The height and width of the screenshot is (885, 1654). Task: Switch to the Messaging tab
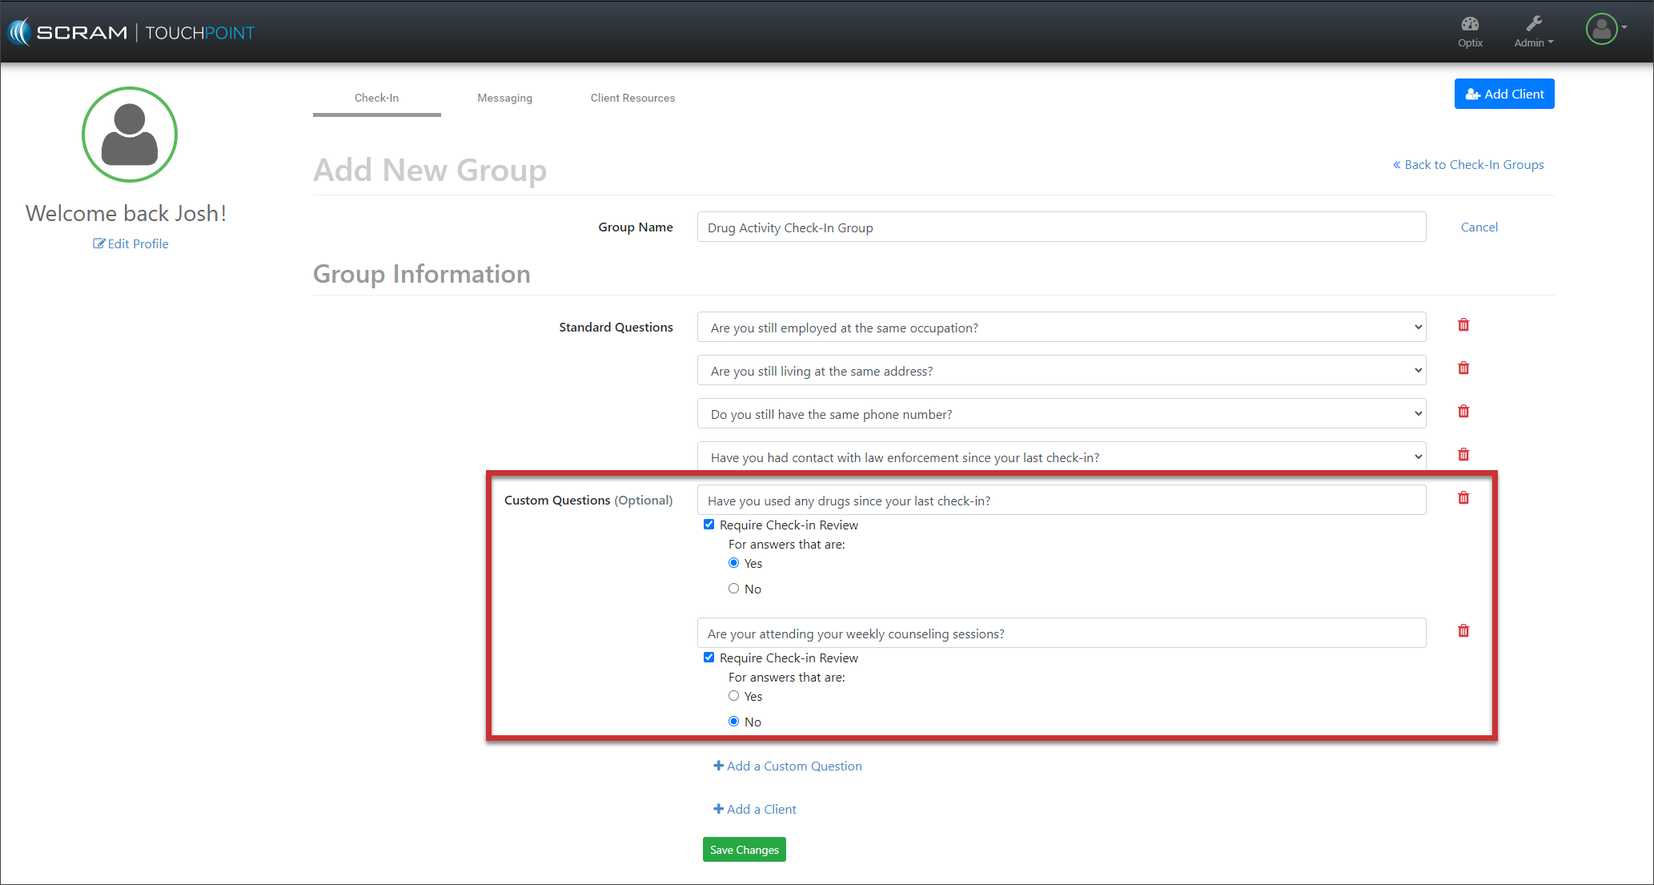tap(504, 98)
